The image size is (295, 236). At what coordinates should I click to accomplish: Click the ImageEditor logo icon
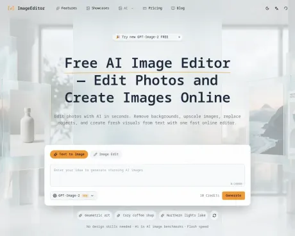click(x=11, y=8)
